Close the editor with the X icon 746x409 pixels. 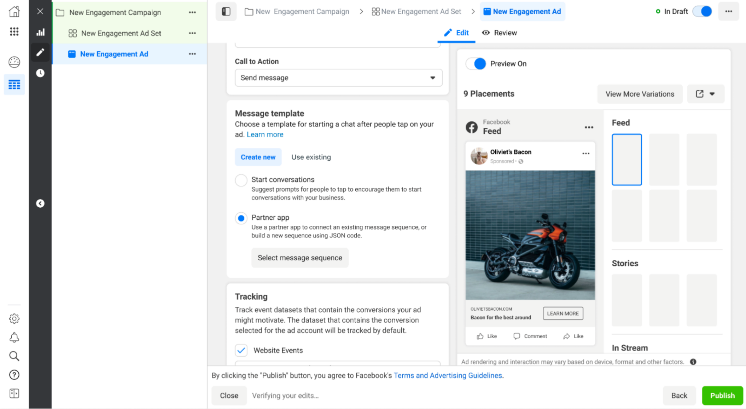40,11
